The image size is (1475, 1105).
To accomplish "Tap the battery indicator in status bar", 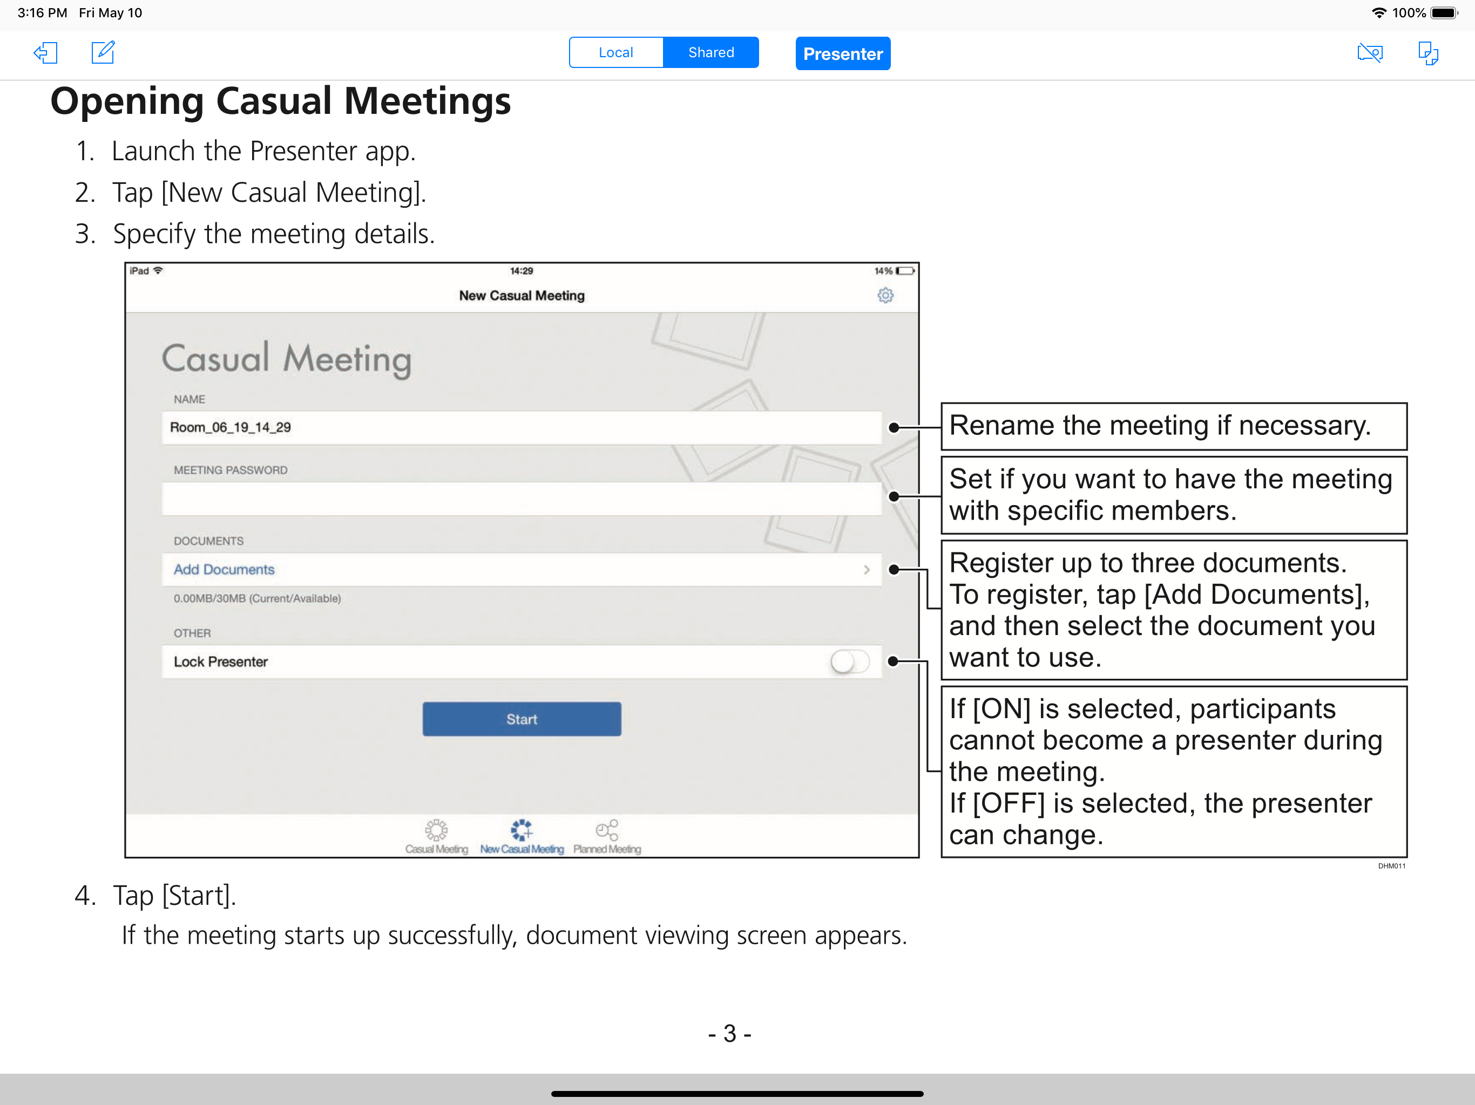I will pos(1444,12).
